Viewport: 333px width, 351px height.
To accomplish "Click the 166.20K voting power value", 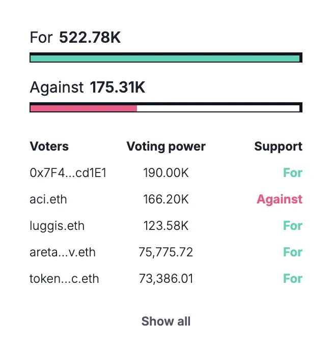I will [x=166, y=199].
